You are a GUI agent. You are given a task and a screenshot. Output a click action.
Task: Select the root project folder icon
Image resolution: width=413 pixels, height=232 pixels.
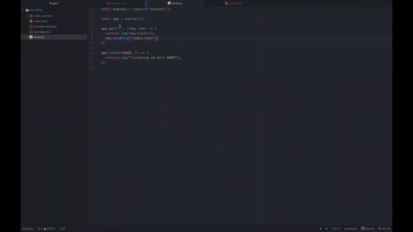(27, 10)
